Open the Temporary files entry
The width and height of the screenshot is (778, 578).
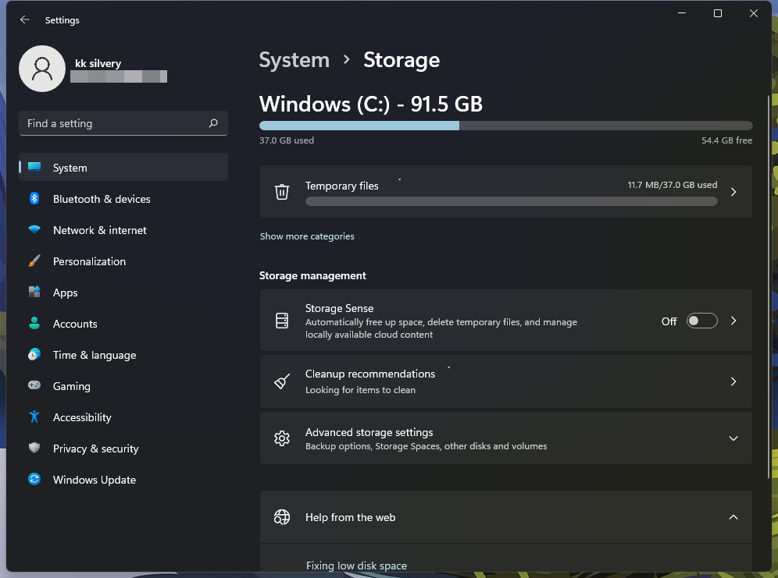coord(505,192)
